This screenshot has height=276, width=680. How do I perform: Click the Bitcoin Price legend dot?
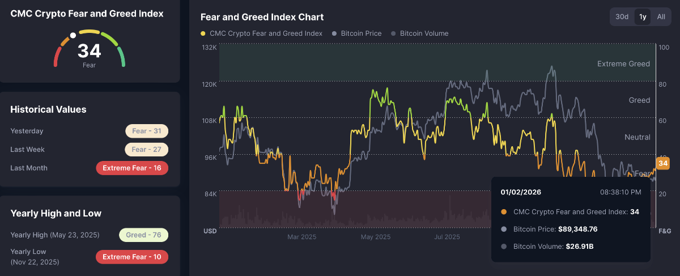point(335,33)
